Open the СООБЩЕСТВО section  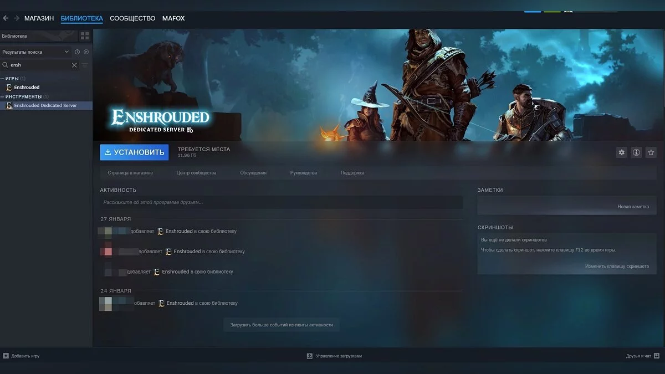pyautogui.click(x=132, y=18)
